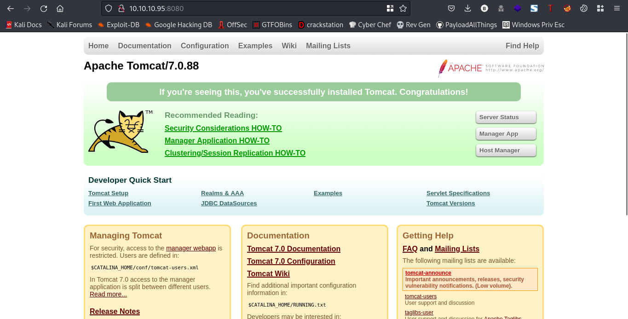Open the Downloads panel arrow icon
The height and width of the screenshot is (319, 628).
pos(468,8)
